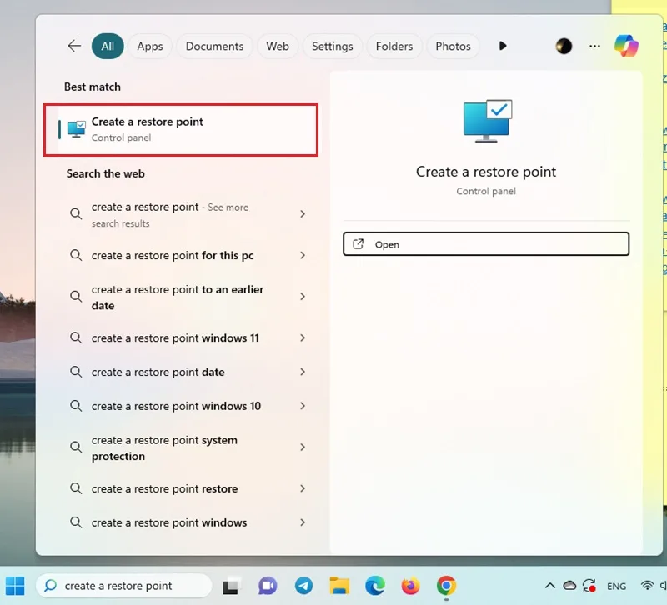Switch to the Settings filter tab

click(x=332, y=46)
